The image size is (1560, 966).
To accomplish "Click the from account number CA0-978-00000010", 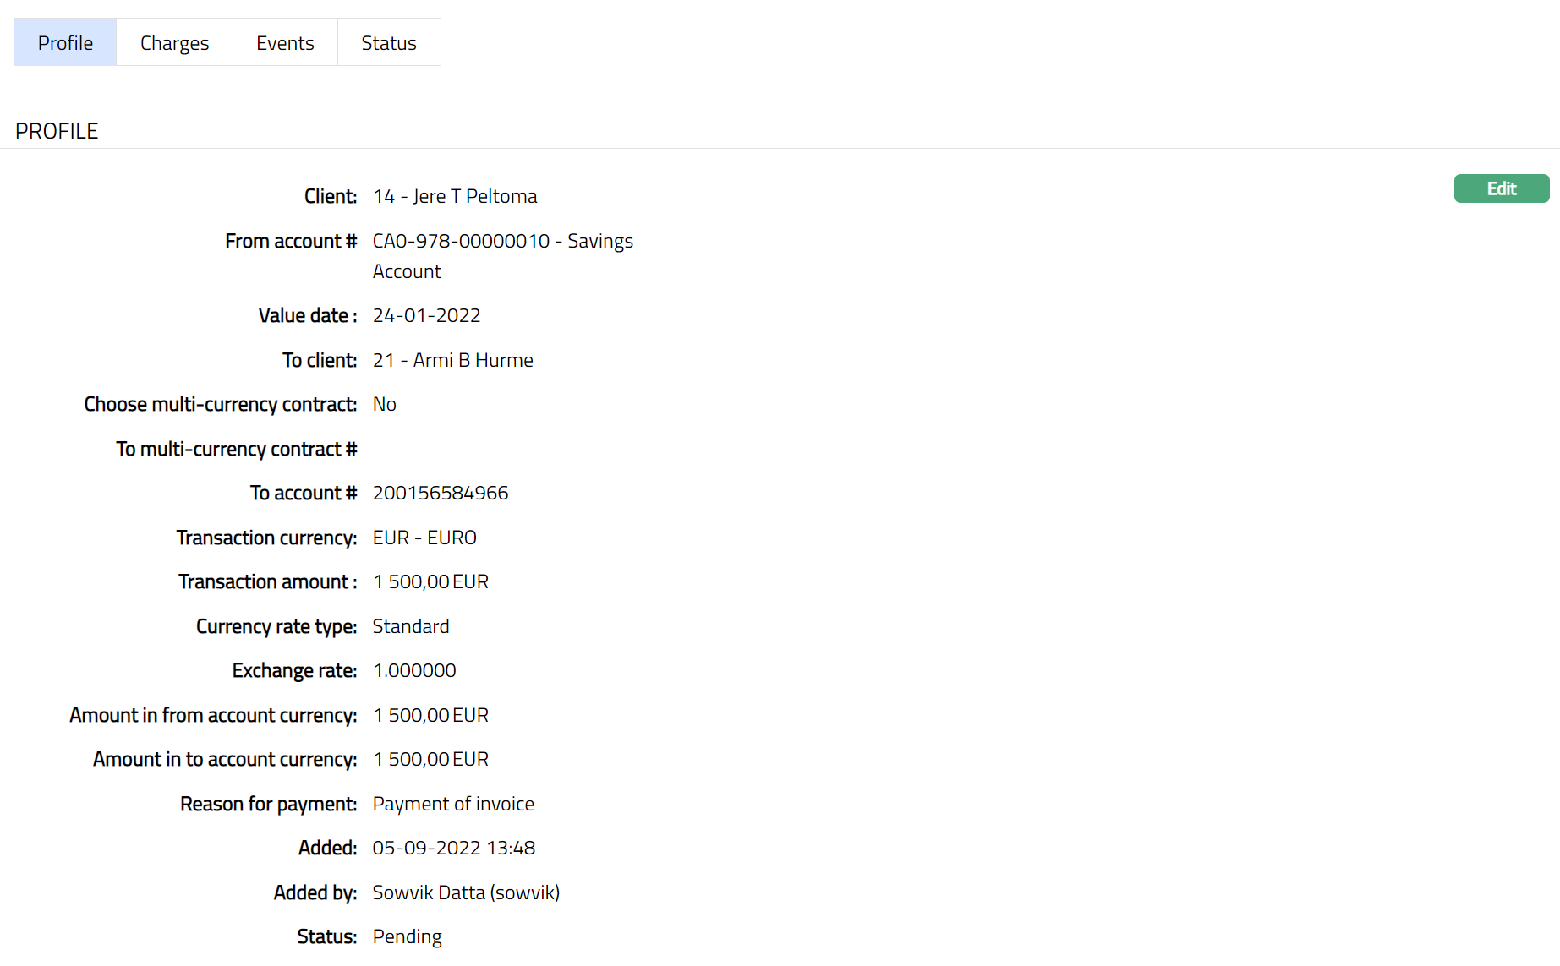I will click(x=461, y=242).
